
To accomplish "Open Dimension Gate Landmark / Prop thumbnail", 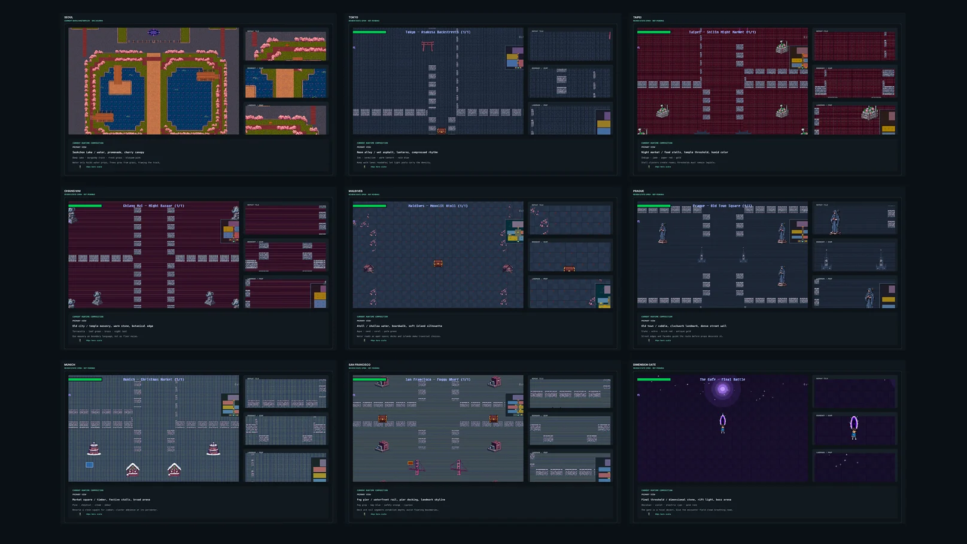I will [x=855, y=467].
